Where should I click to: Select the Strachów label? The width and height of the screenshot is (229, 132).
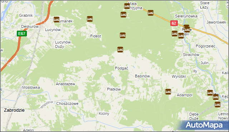click(191, 55)
